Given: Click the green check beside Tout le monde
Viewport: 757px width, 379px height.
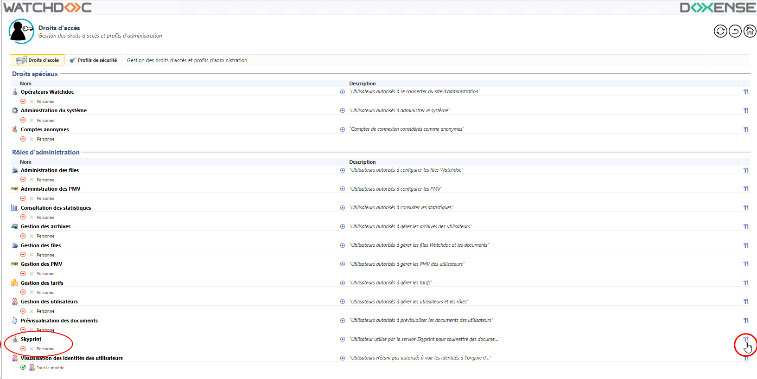Looking at the screenshot, I should (x=23, y=367).
